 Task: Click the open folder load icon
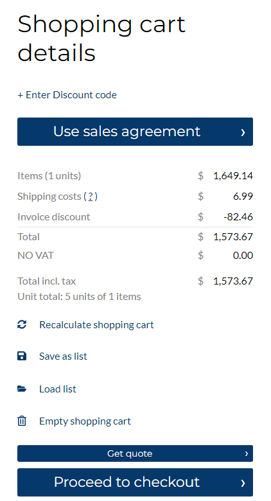22,389
